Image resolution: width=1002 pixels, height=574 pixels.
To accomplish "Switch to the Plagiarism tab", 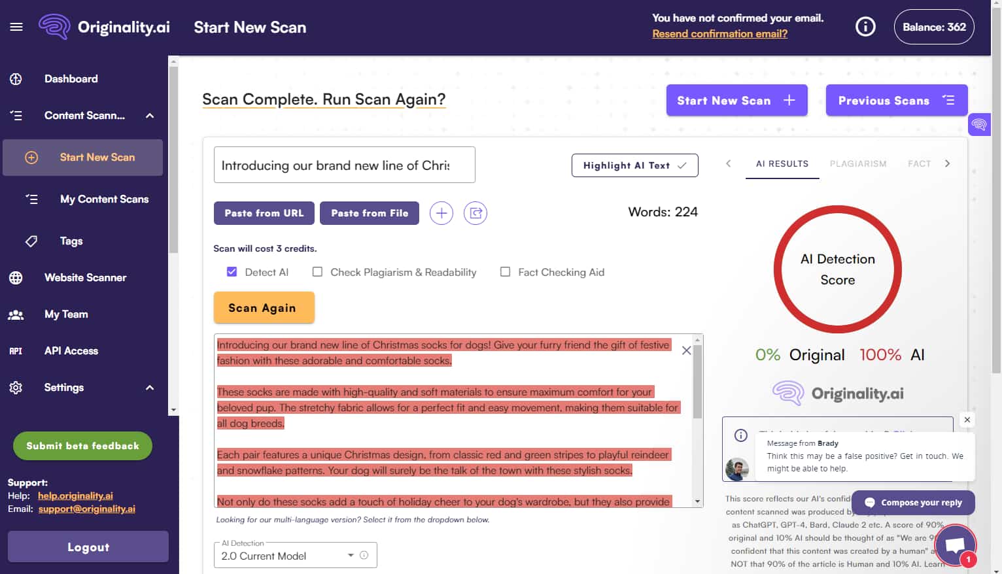I will 858,163.
